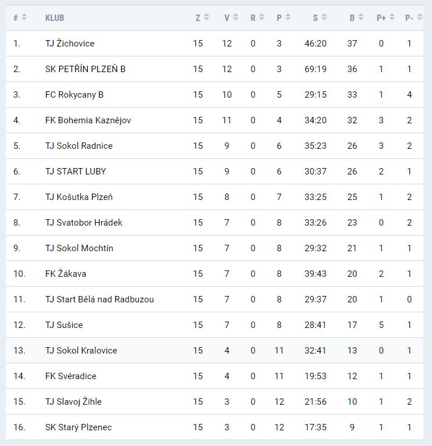Click sort arrows next to V header
432x446 pixels.
pyautogui.click(x=235, y=17)
